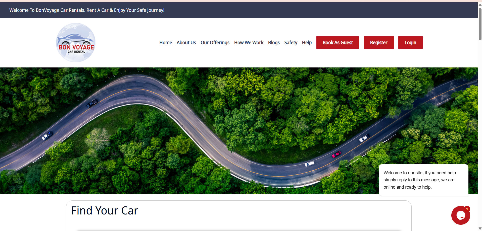Screen dimensions: 482x231
Task: Open the live chat bubble icon
Action: [461, 216]
